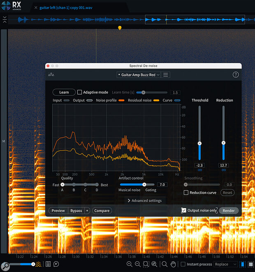Open the guitar left [chan 1] copy 001.wav tab
The image size is (255, 272).
(x=66, y=8)
